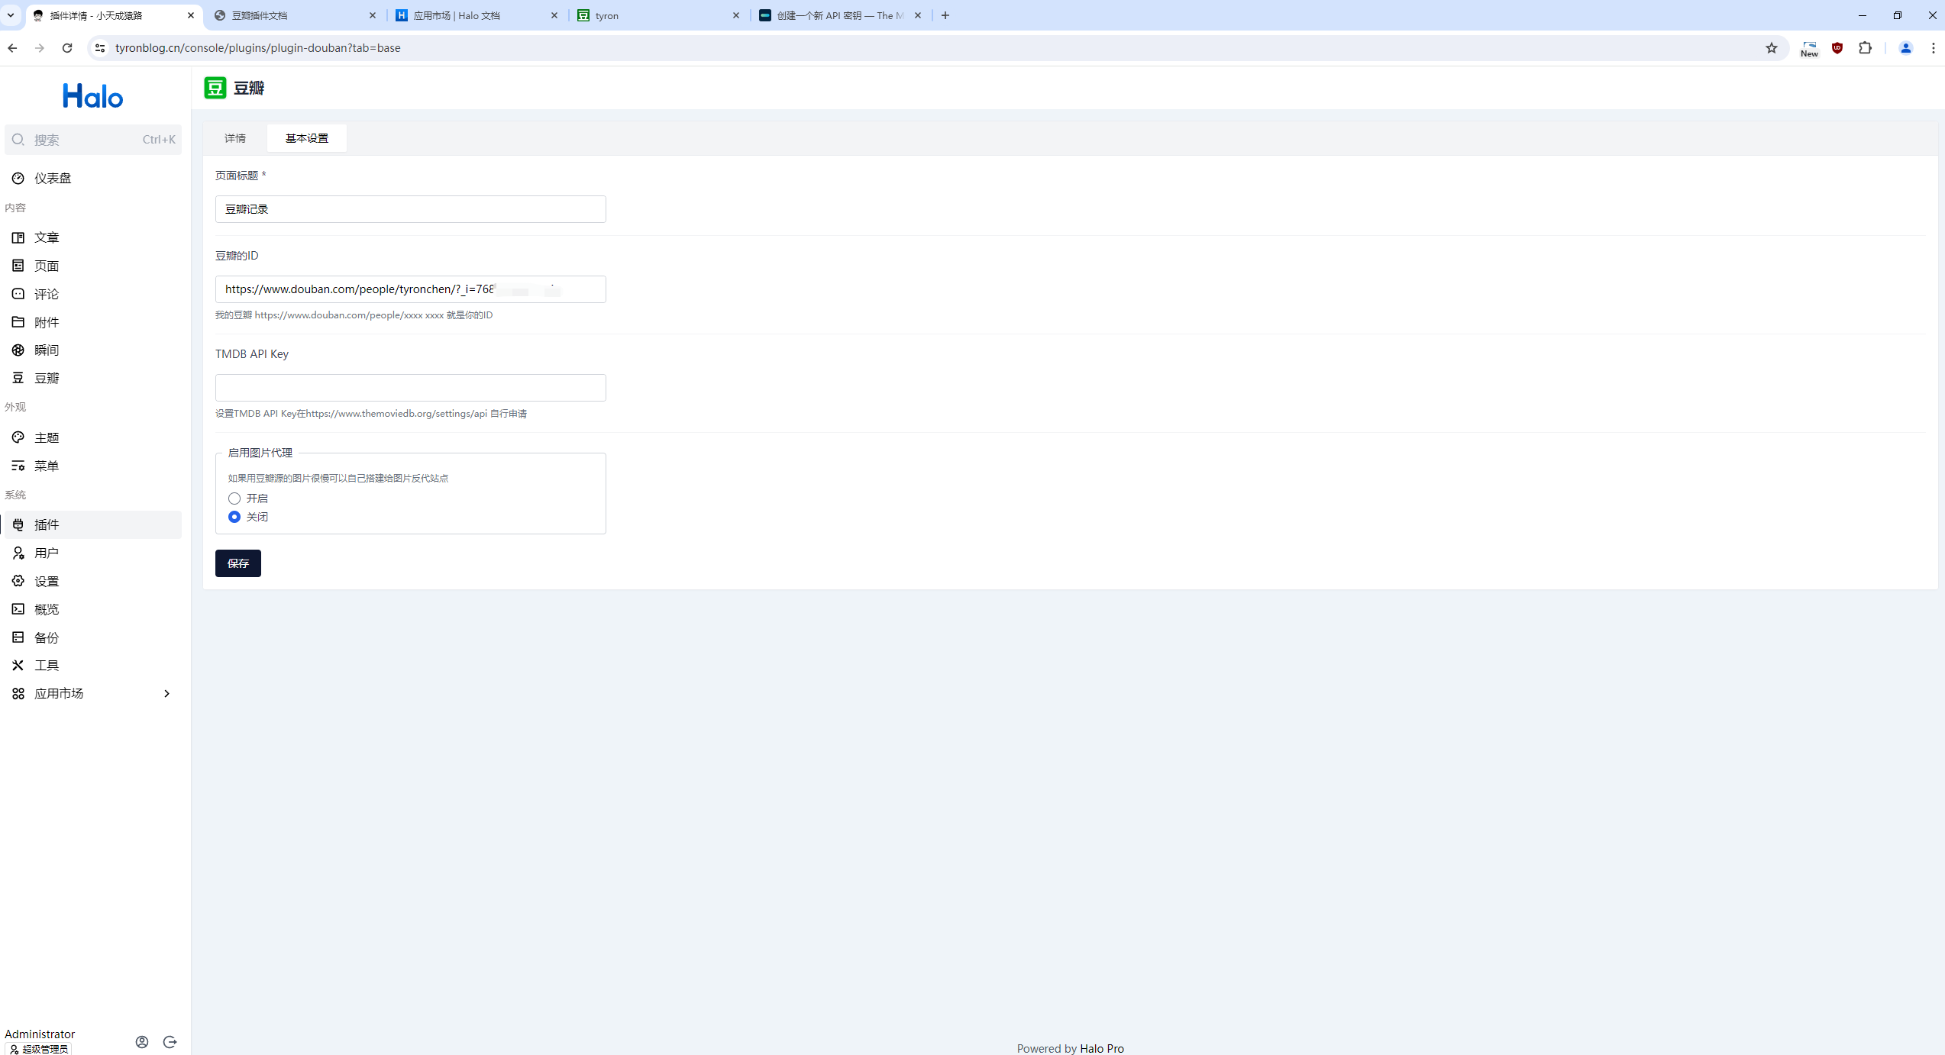Open the 工具 tools icon
Image resolution: width=1945 pixels, height=1055 pixels.
[x=18, y=665]
